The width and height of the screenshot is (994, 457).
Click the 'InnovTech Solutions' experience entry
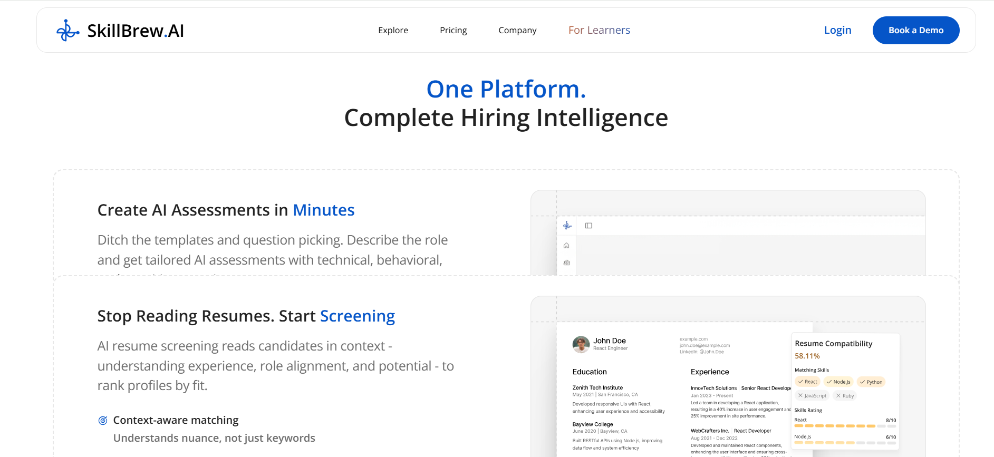point(713,388)
